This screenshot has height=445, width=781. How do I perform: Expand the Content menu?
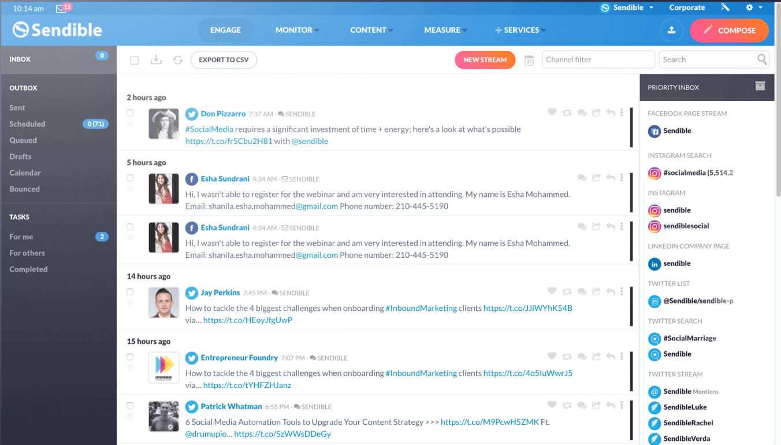pyautogui.click(x=371, y=30)
